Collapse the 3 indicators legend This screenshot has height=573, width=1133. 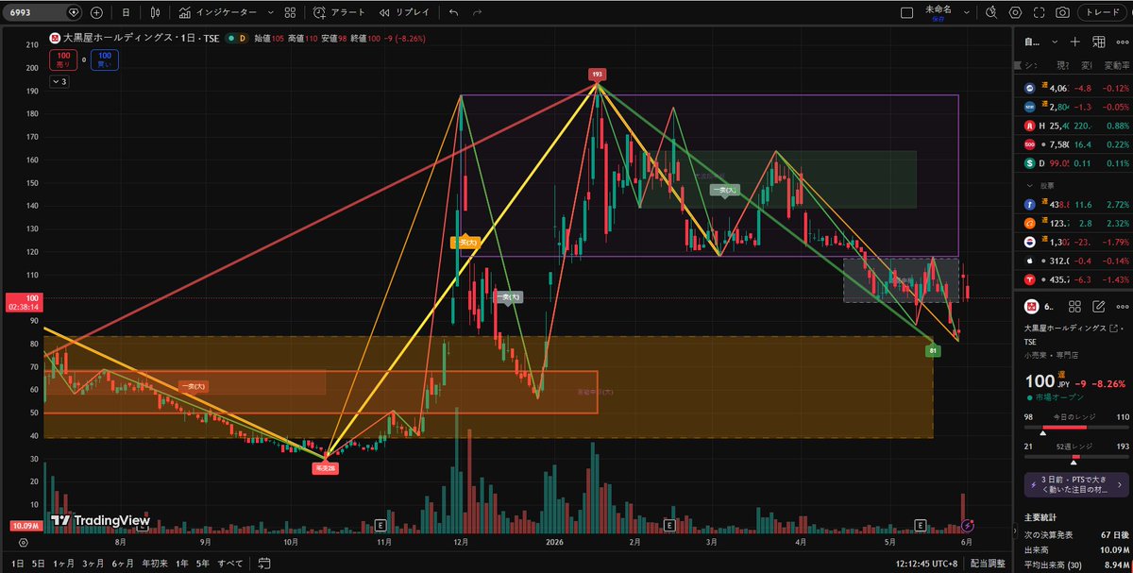pos(60,82)
